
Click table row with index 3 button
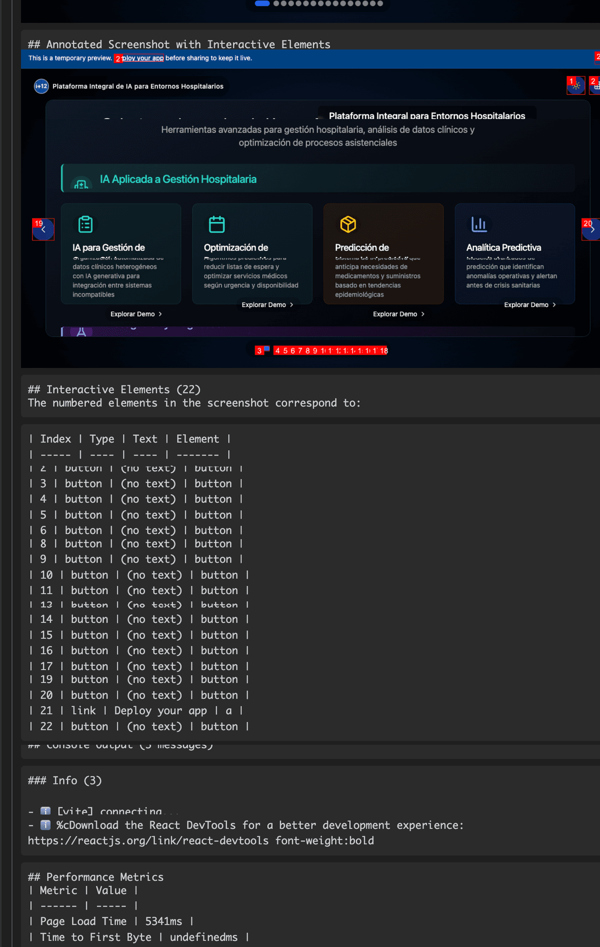136,483
